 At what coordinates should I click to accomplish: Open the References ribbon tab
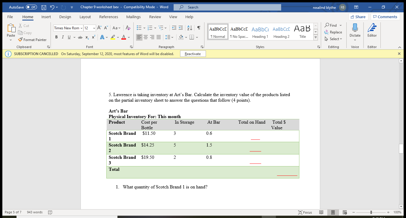109,17
